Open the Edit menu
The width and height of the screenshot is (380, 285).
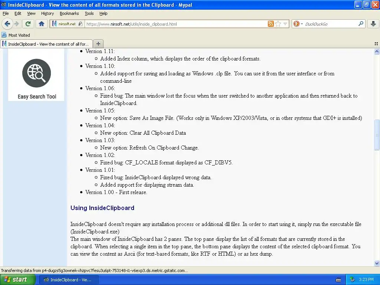click(x=18, y=13)
